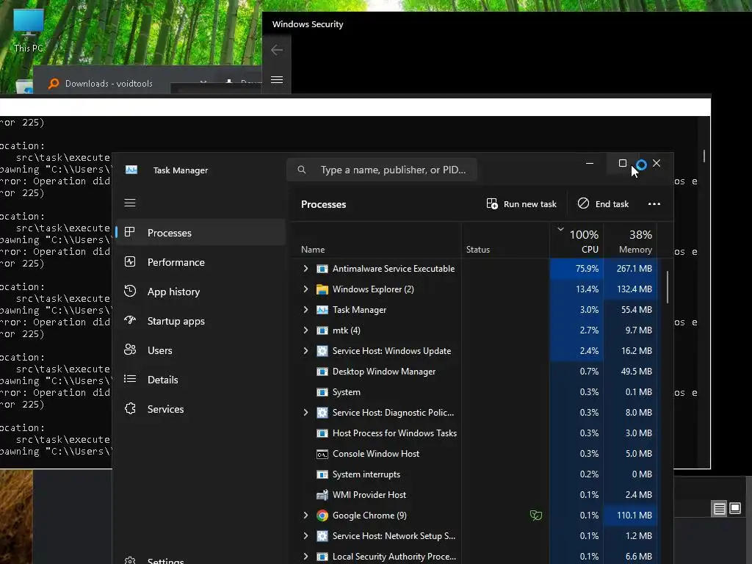Click the 75.9% CPU value
Viewport: 752px width, 564px height.
[x=587, y=269]
